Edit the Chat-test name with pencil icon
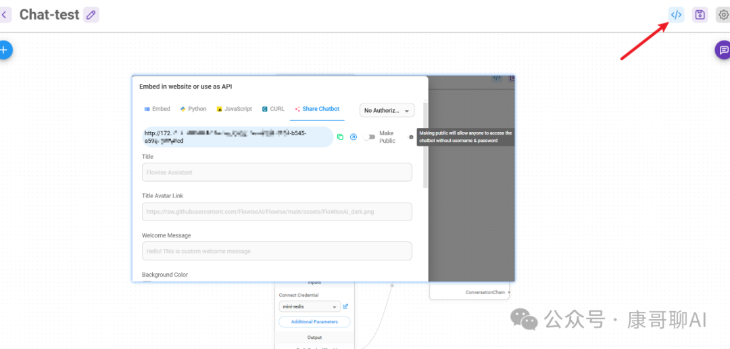The height and width of the screenshot is (349, 730). (91, 15)
